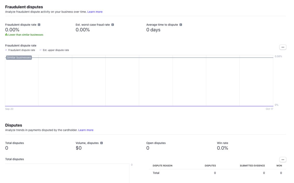Screen dimensions: 294x183
Task: Click the DISPUTES column header
Action: 210,165
